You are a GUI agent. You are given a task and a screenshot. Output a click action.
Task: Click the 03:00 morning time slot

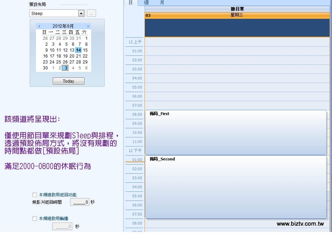click(237, 69)
